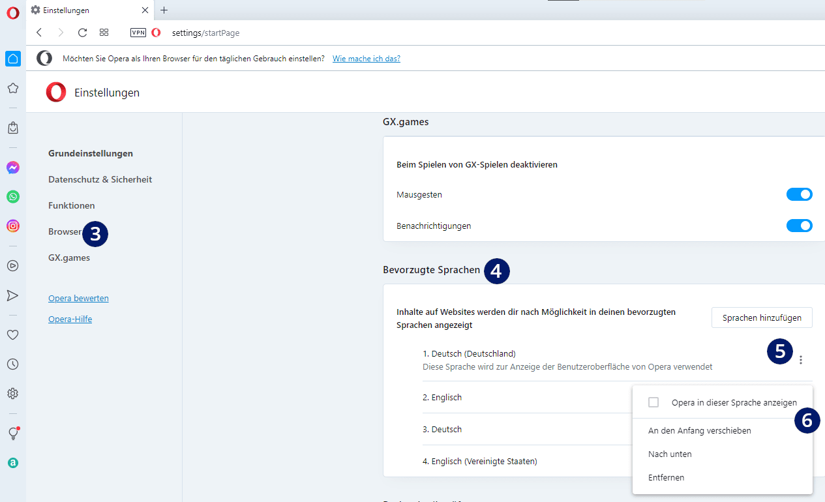Click Wie mache ich das? link
This screenshot has width=825, height=502.
[x=367, y=58]
